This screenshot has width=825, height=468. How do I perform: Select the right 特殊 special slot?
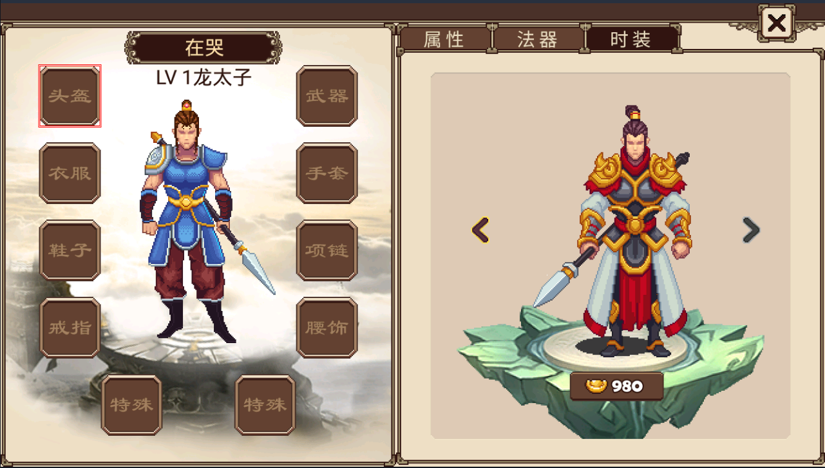pos(265,405)
